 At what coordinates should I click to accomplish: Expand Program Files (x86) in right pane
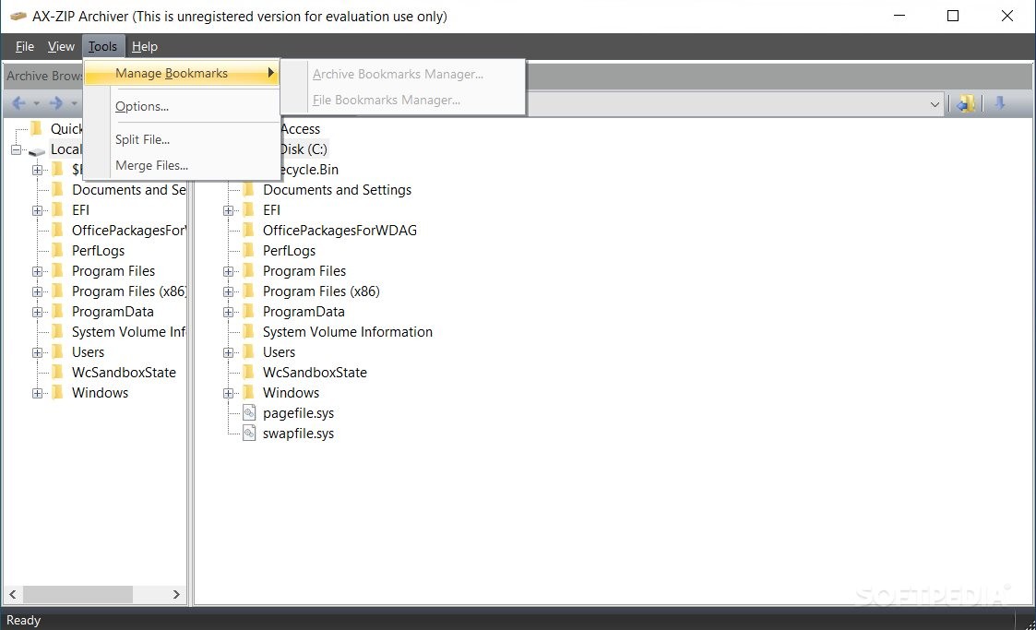[x=228, y=291]
